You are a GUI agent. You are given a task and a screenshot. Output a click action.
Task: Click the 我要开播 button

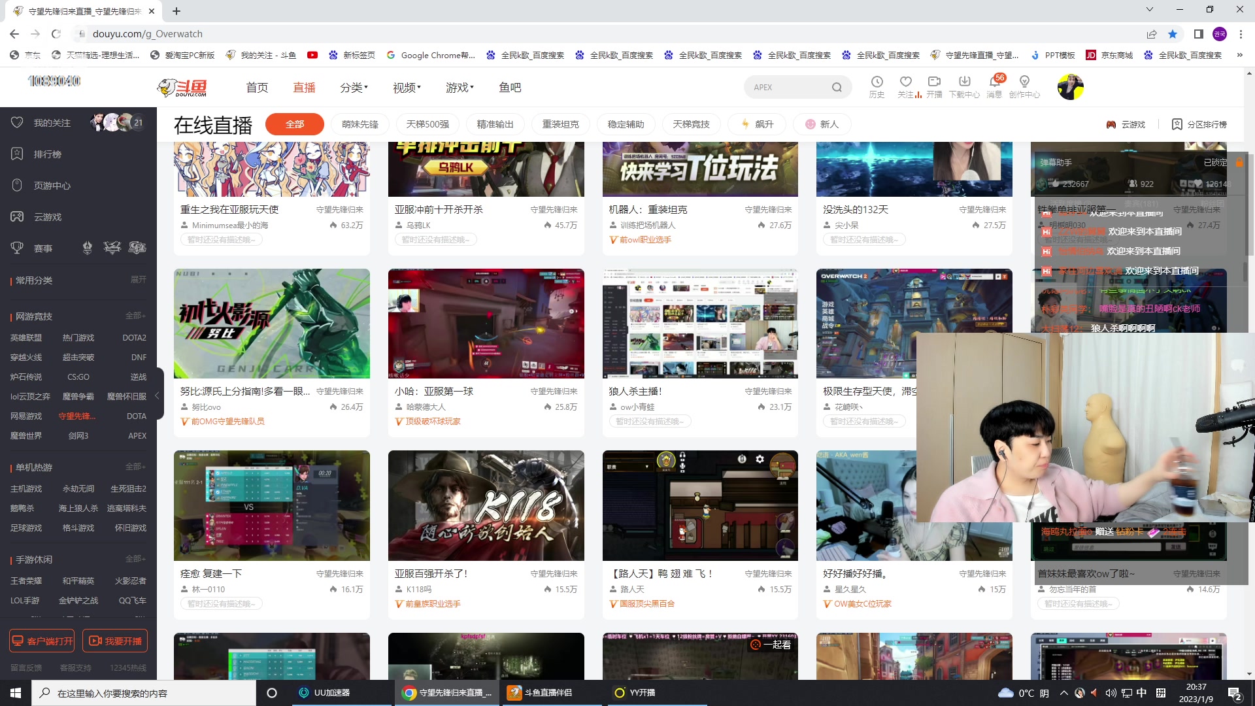tap(115, 641)
